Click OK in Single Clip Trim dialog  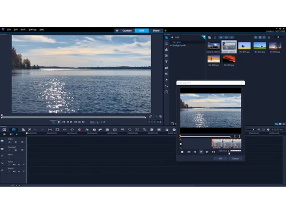coord(220,159)
